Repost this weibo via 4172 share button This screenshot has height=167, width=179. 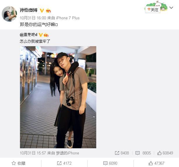64,163
